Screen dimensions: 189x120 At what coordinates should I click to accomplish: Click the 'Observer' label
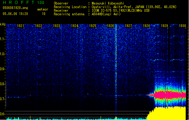click(x=61, y=3)
